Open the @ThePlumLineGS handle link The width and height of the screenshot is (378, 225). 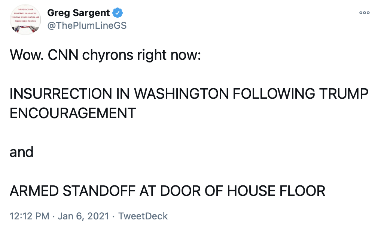pos(87,25)
